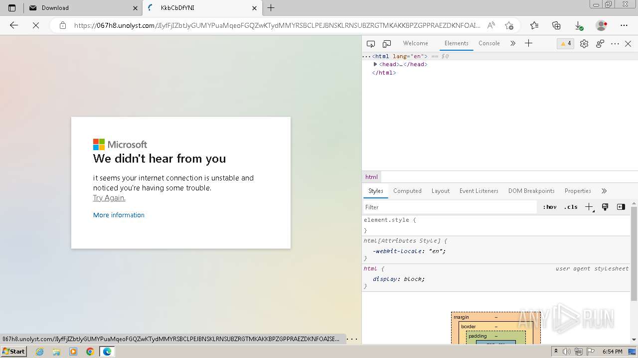The width and height of the screenshot is (638, 358).
Task: Launch Internet Explorer from taskbar
Action: (x=40, y=352)
